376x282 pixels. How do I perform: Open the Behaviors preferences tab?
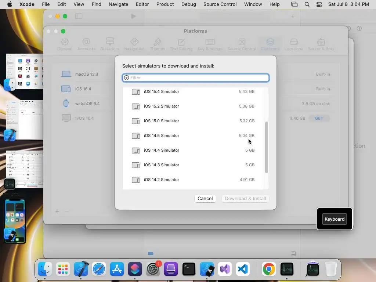(x=110, y=44)
